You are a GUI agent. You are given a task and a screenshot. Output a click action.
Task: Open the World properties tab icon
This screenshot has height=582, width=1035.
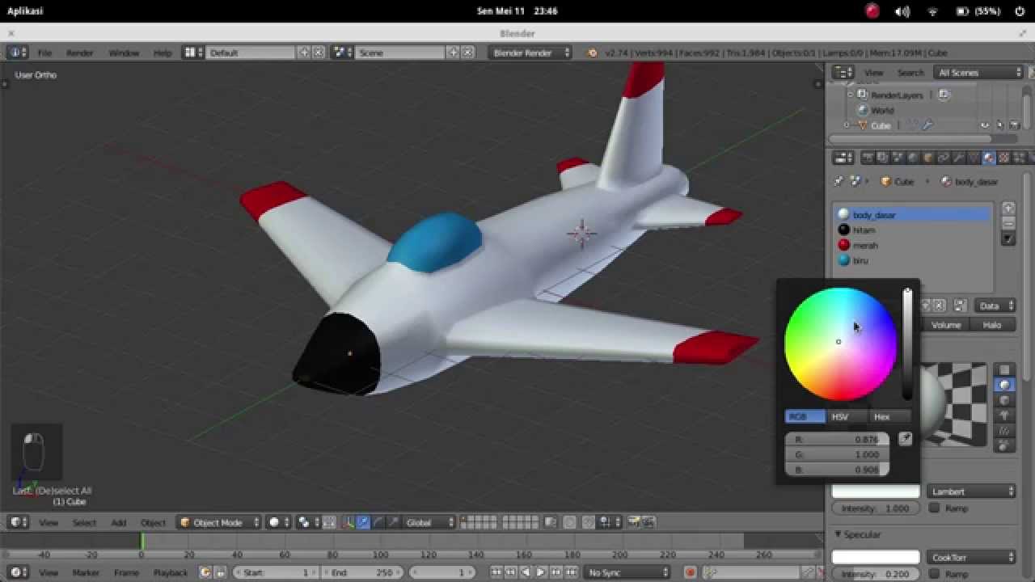click(913, 158)
